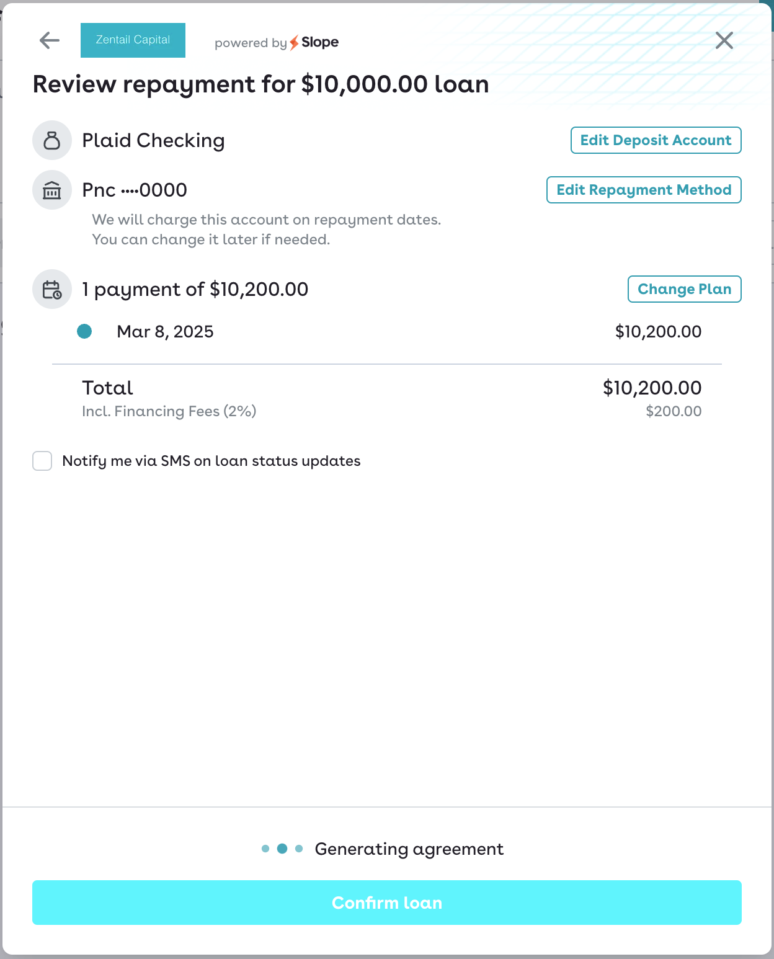This screenshot has width=774, height=959.
Task: Click the Mar 8 payment dot
Action: point(84,331)
